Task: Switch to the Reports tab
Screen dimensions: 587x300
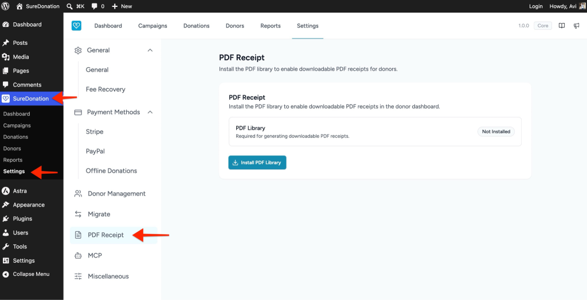Action: tap(271, 26)
